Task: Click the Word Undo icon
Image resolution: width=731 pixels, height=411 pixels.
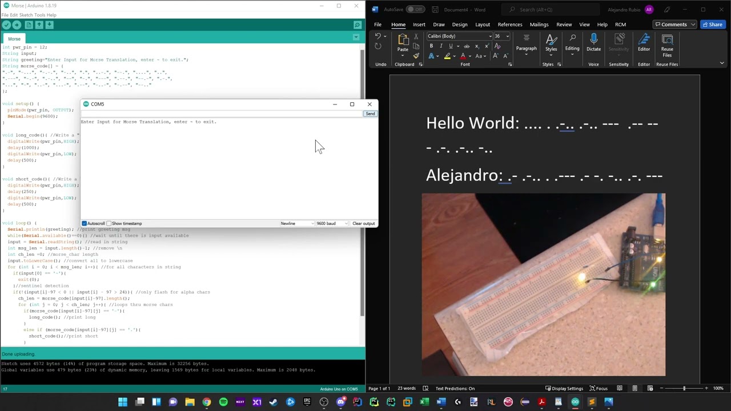Action: click(x=378, y=37)
